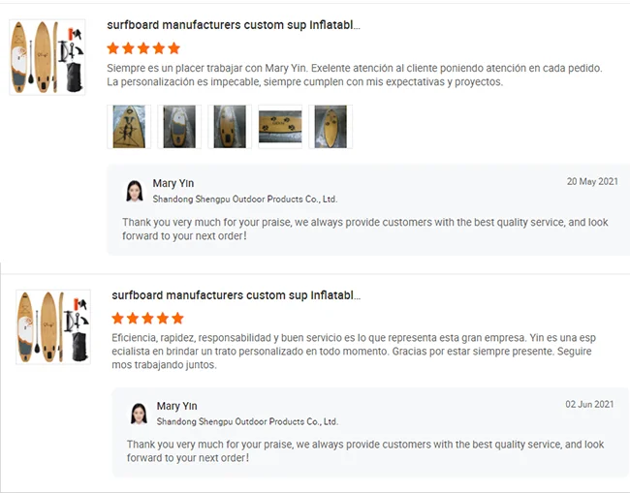Image resolution: width=630 pixels, height=493 pixels.
Task: Click the second review's paddle board product image
Action: (x=52, y=325)
